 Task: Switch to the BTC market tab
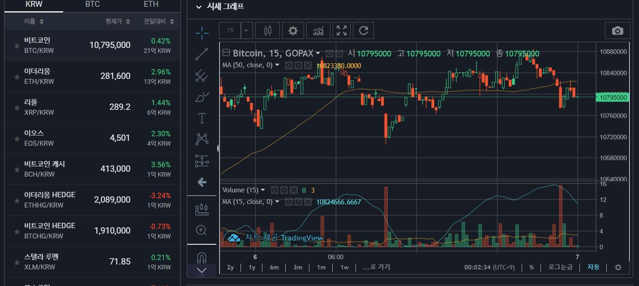tap(92, 4)
